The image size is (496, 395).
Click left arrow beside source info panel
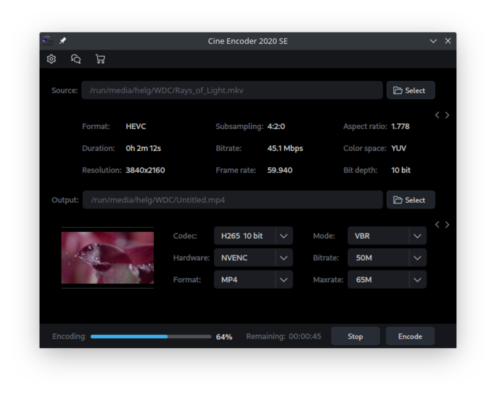click(x=437, y=115)
